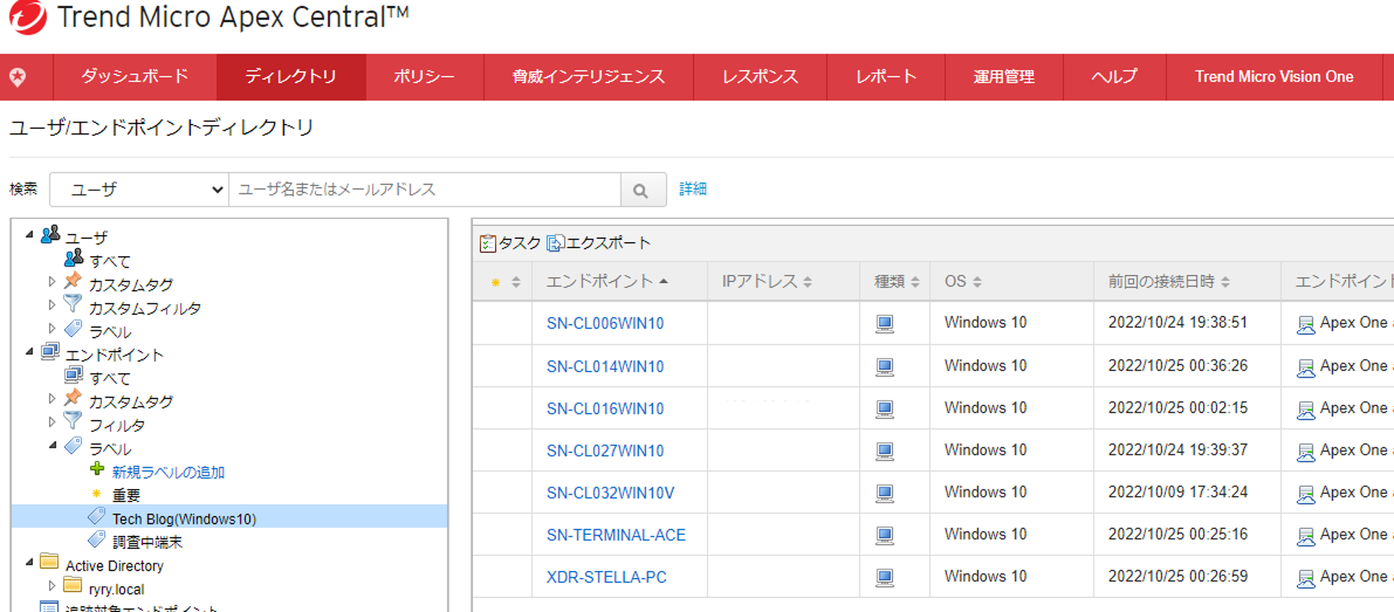The width and height of the screenshot is (1394, 612).
Task: Collapse the endpoint ラベル tree node
Action: [x=53, y=445]
